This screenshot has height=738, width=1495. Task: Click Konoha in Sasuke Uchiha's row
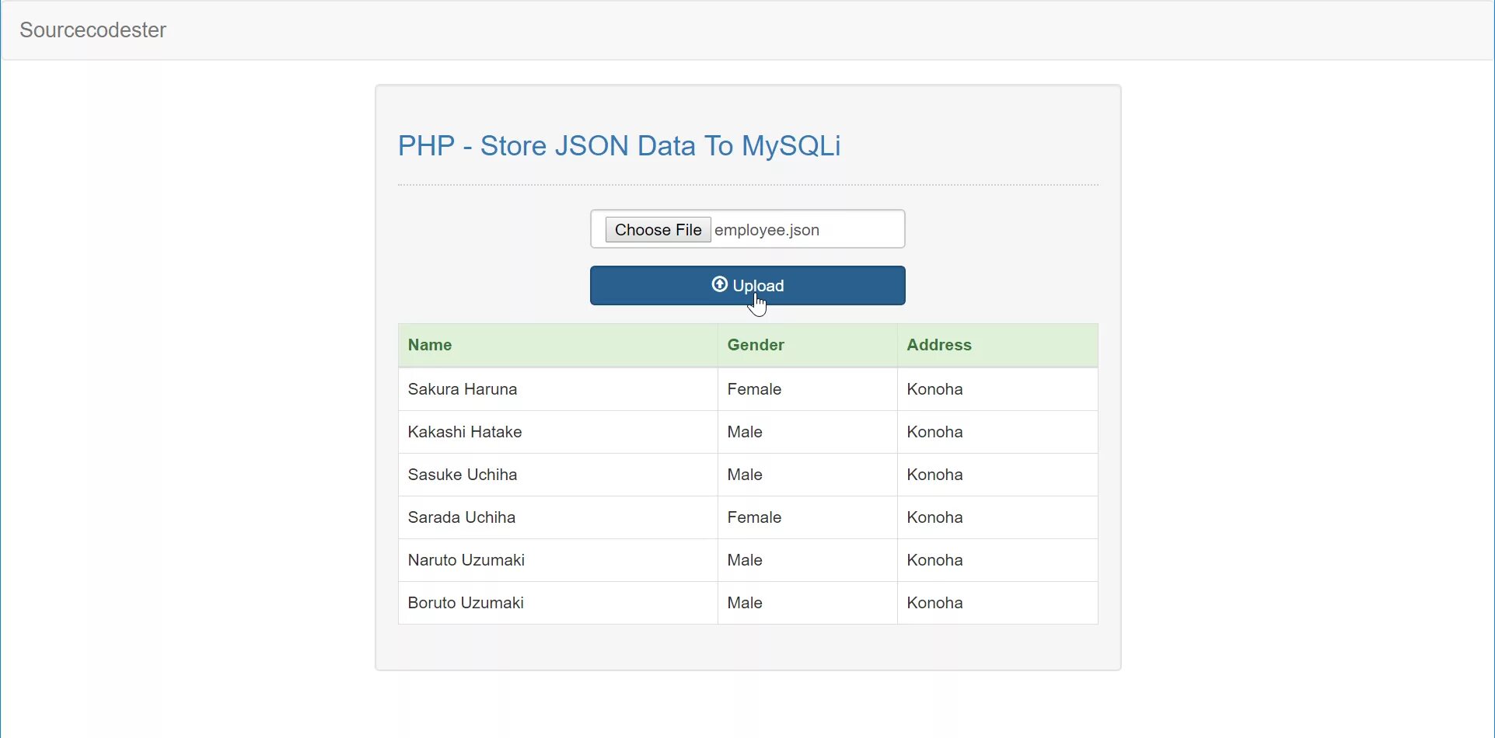(934, 475)
